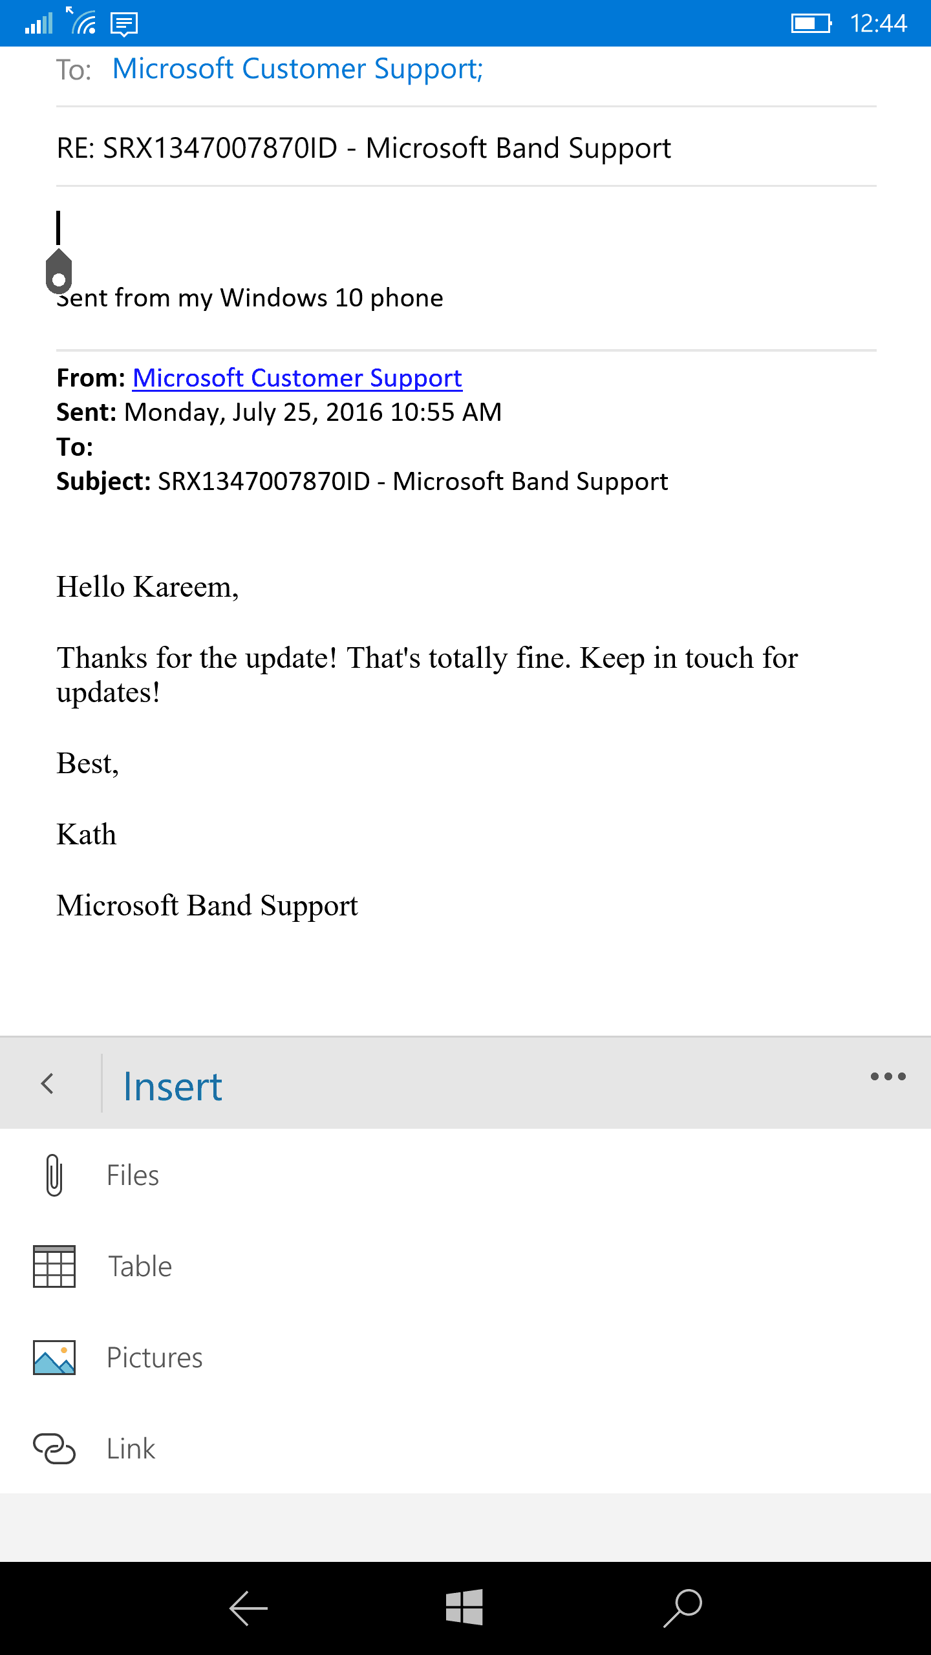931x1655 pixels.
Task: Tap the battery indicator in status bar
Action: (811, 24)
